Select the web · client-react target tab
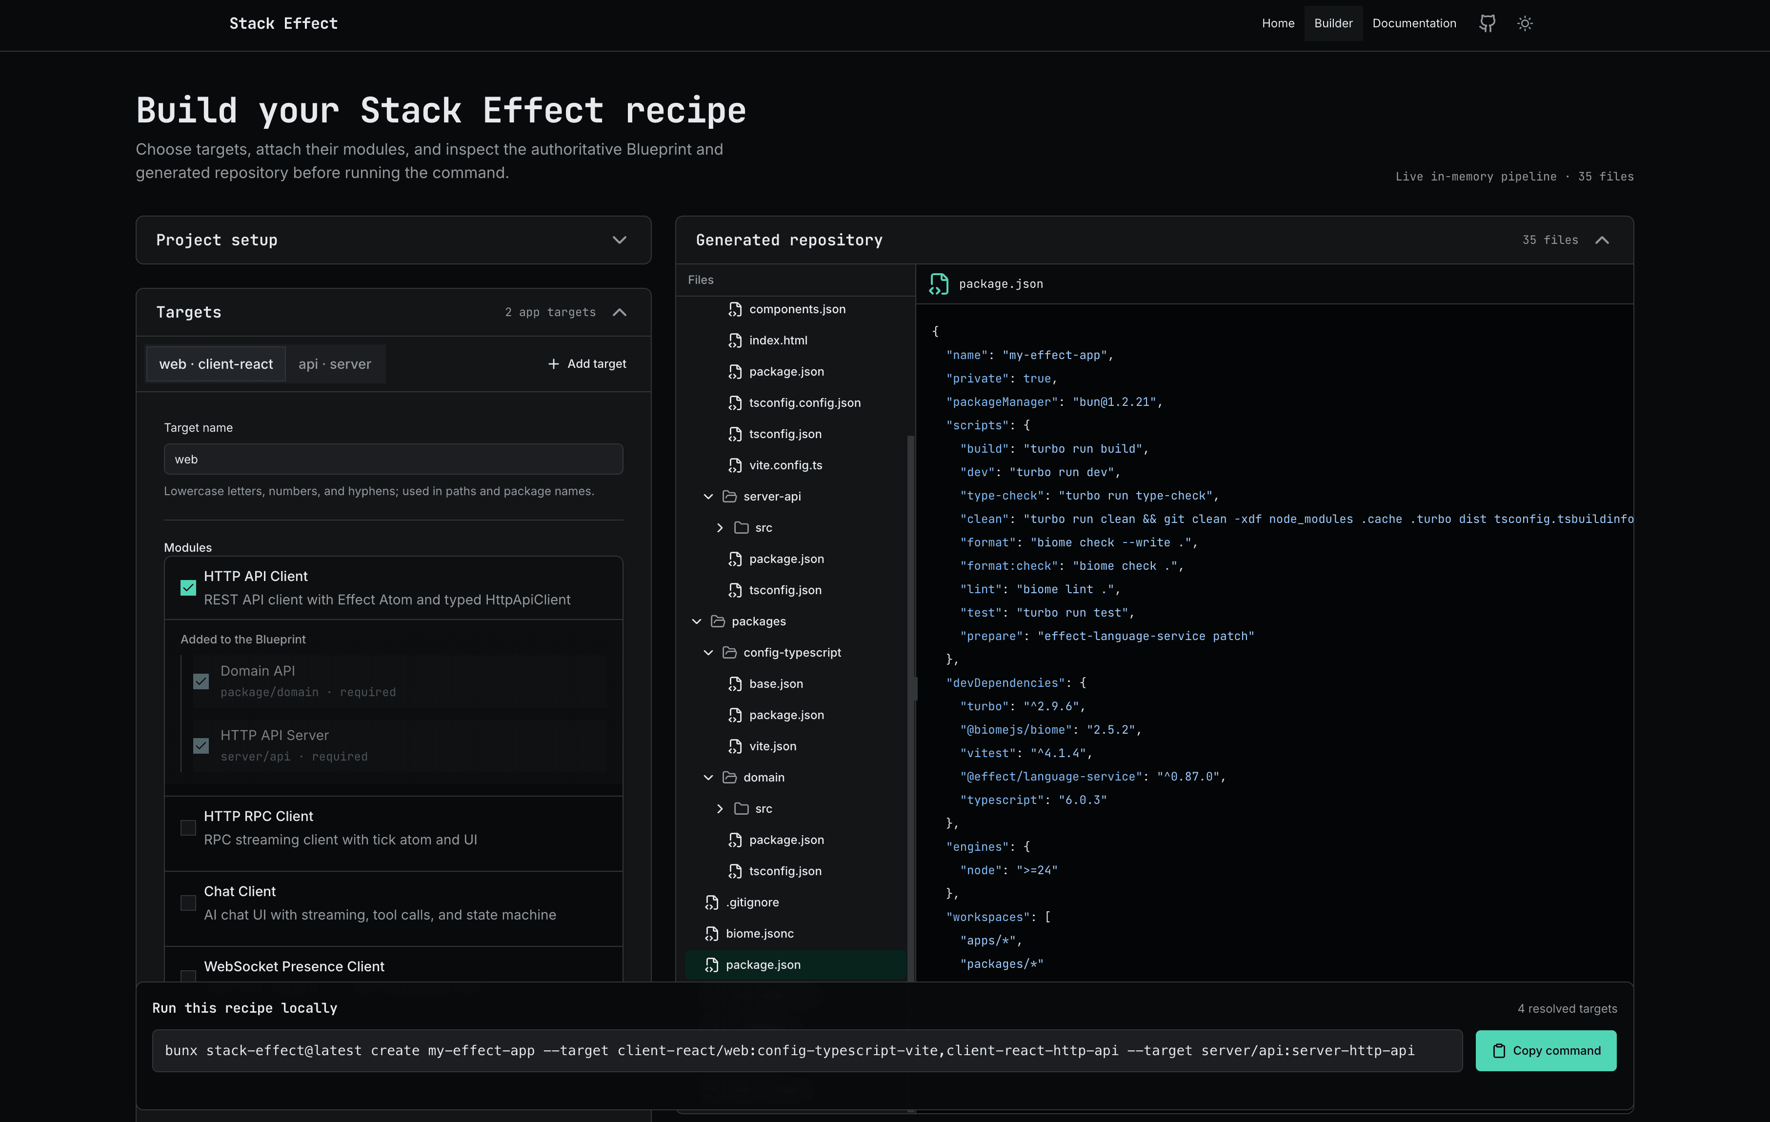 (216, 364)
